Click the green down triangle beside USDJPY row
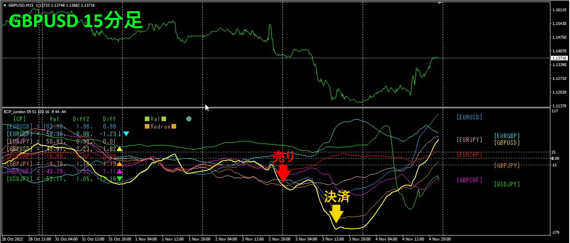Viewport: 570px width, 243px height. pyautogui.click(x=120, y=179)
